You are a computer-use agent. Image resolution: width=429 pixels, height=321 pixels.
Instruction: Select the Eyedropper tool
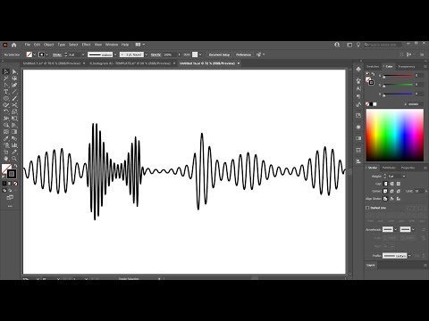coord(5,138)
